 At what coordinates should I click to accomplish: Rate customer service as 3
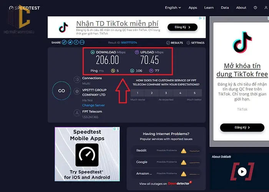click(x=166, y=93)
